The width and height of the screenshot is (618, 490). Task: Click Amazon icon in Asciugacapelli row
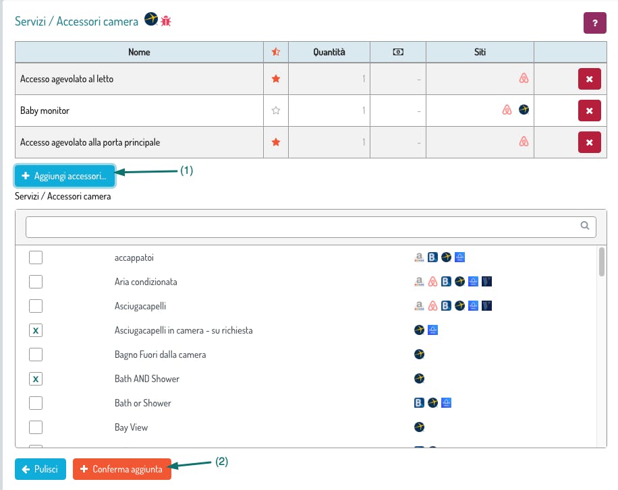420,305
